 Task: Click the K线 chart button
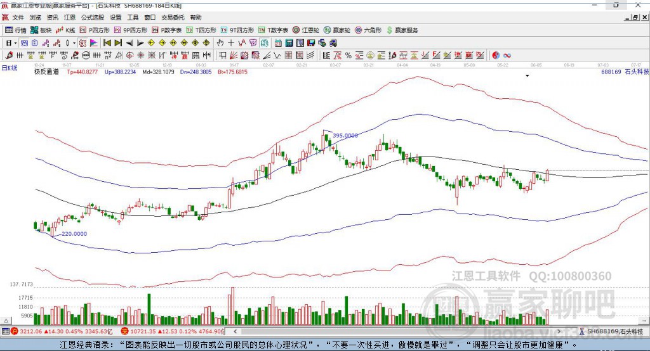click(67, 30)
